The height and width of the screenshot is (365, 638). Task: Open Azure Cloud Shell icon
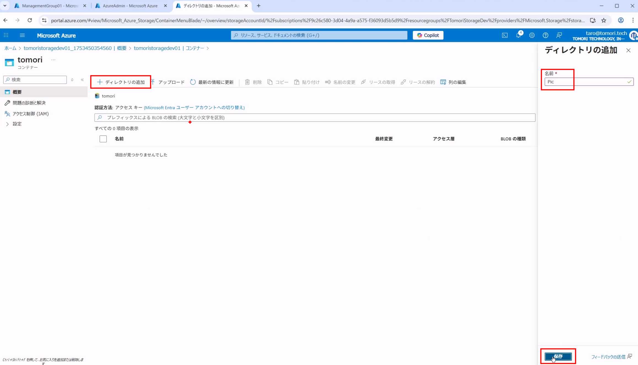(505, 35)
